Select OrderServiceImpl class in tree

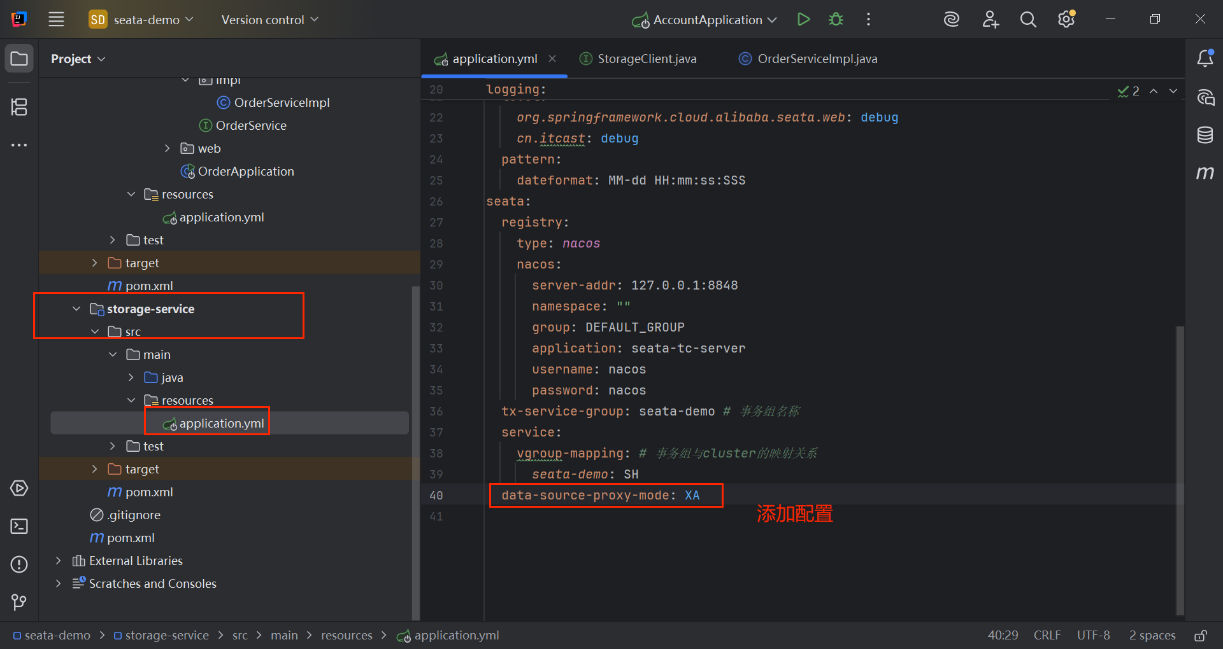tap(273, 102)
